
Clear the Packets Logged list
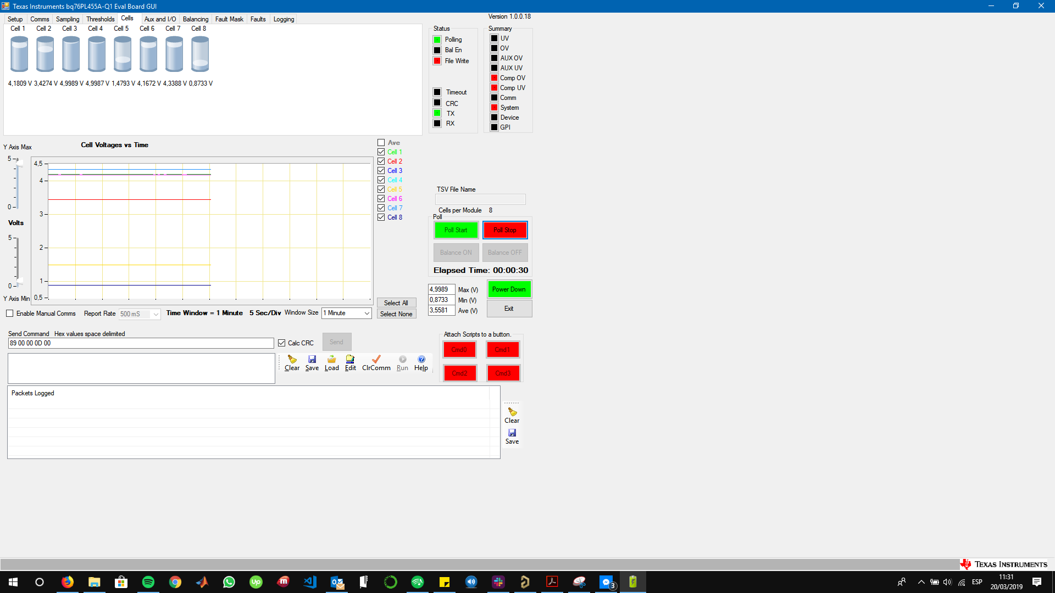pos(512,416)
